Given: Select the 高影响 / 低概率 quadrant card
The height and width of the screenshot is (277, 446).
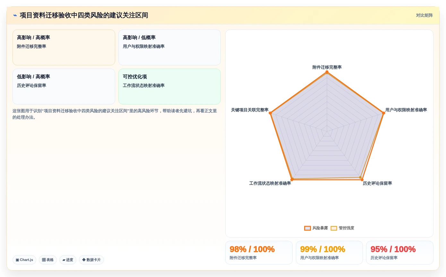Looking at the screenshot, I should point(169,47).
